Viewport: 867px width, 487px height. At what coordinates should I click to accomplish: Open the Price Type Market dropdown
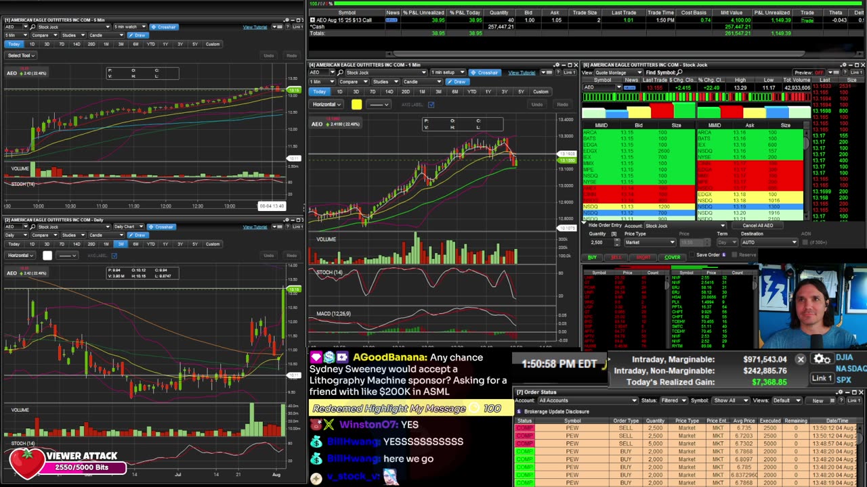[x=650, y=242]
